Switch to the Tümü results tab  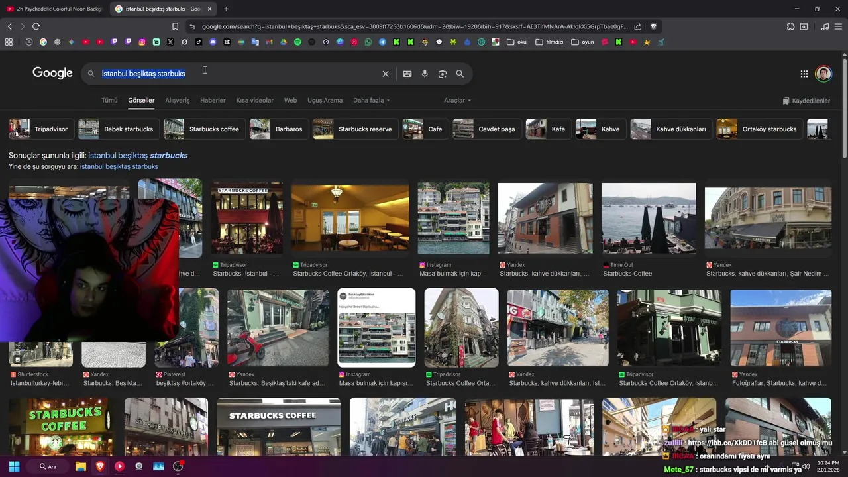point(109,101)
